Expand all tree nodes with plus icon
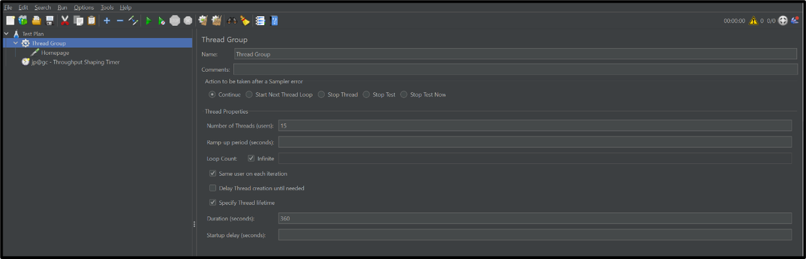The height and width of the screenshot is (259, 806). pos(107,21)
